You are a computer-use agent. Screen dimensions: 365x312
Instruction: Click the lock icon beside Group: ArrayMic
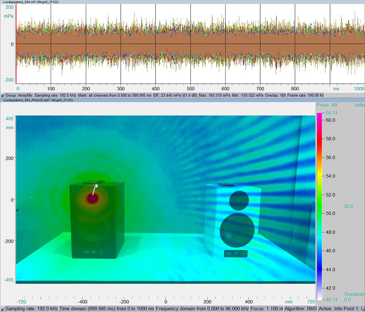tap(3, 95)
